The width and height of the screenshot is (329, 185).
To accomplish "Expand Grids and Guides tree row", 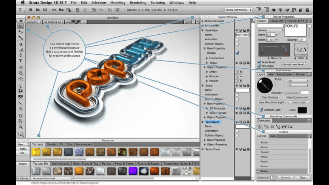I will (203, 21).
